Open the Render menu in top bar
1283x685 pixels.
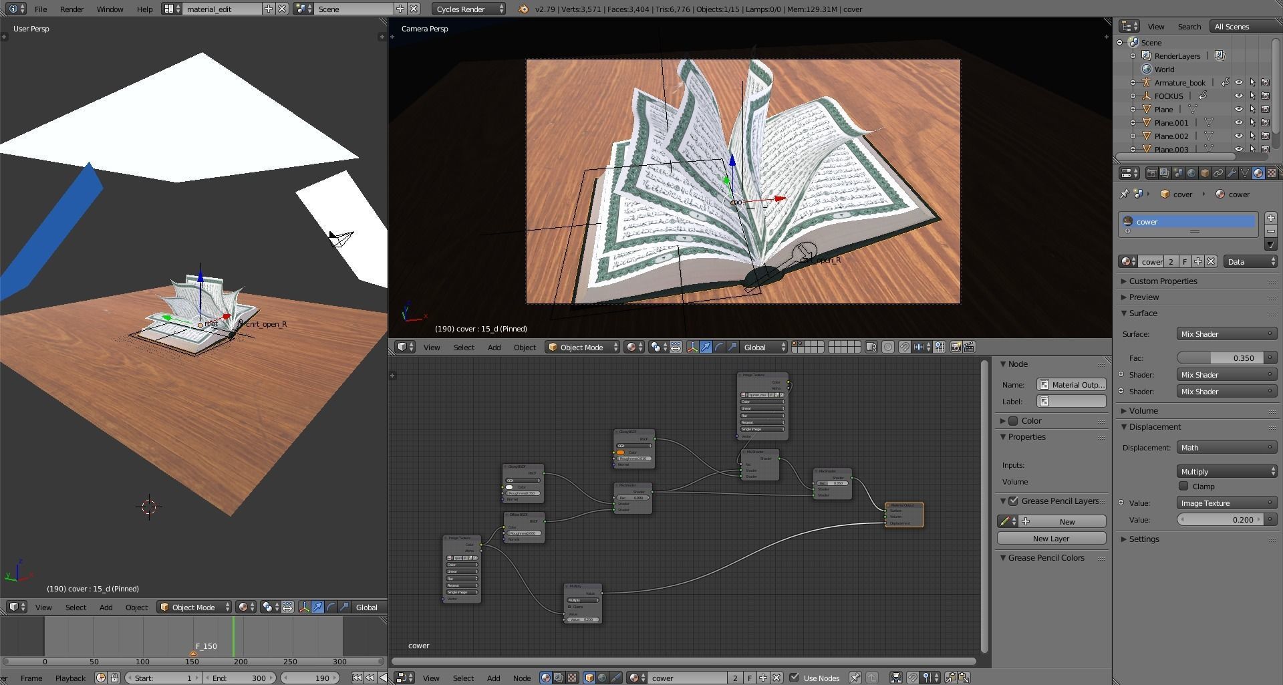[x=72, y=9]
